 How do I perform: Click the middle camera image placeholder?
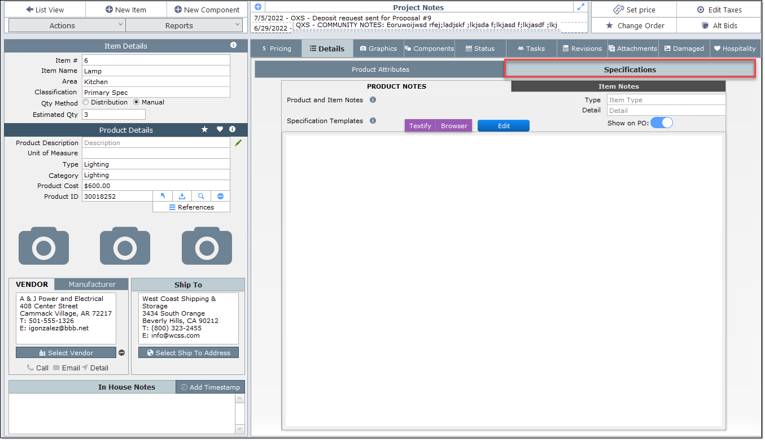[x=125, y=246]
